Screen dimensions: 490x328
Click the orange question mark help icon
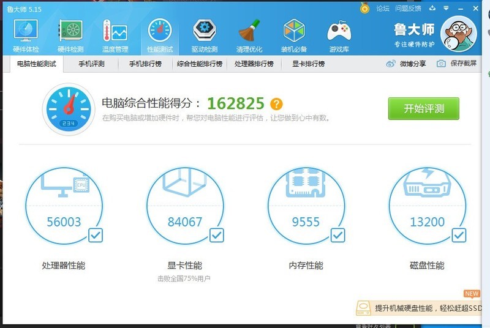[276, 104]
